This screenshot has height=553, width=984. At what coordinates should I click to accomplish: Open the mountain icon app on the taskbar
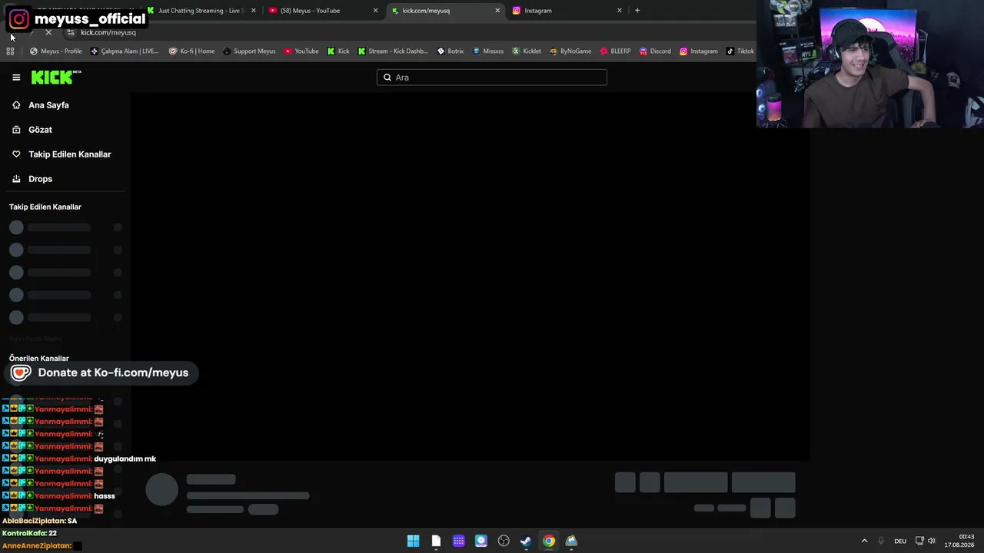[x=571, y=541]
